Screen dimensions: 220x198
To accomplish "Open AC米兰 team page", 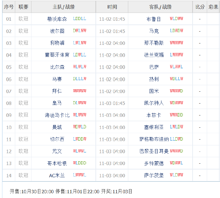I will pyautogui.click(x=57, y=176).
